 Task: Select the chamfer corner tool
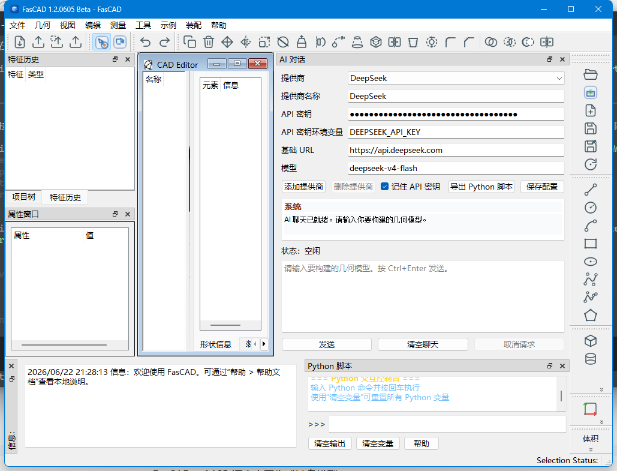pos(469,42)
